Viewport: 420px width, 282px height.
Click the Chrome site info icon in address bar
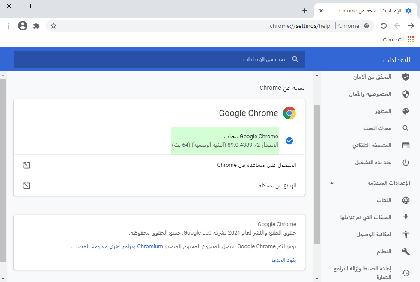click(x=366, y=26)
